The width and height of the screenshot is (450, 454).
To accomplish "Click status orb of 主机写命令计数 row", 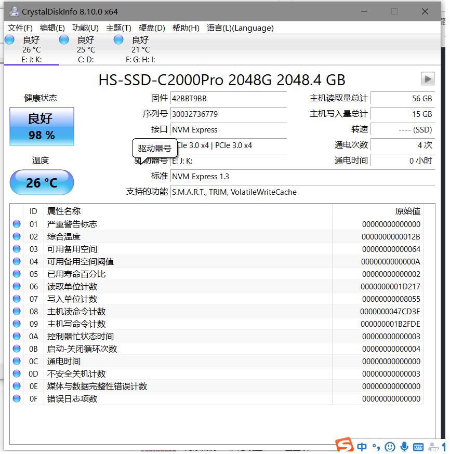I will (17, 324).
